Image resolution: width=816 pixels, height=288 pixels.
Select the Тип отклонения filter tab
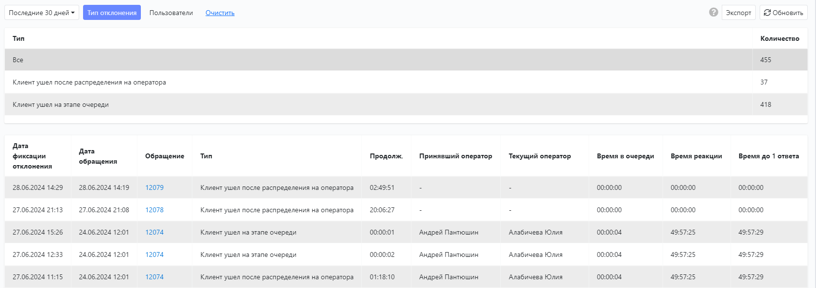click(112, 13)
